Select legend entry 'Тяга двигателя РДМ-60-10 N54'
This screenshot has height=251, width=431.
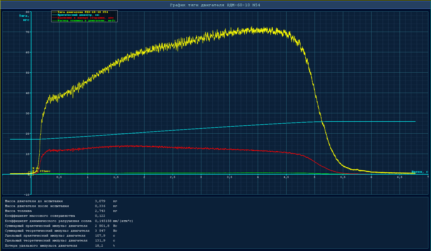(83, 12)
